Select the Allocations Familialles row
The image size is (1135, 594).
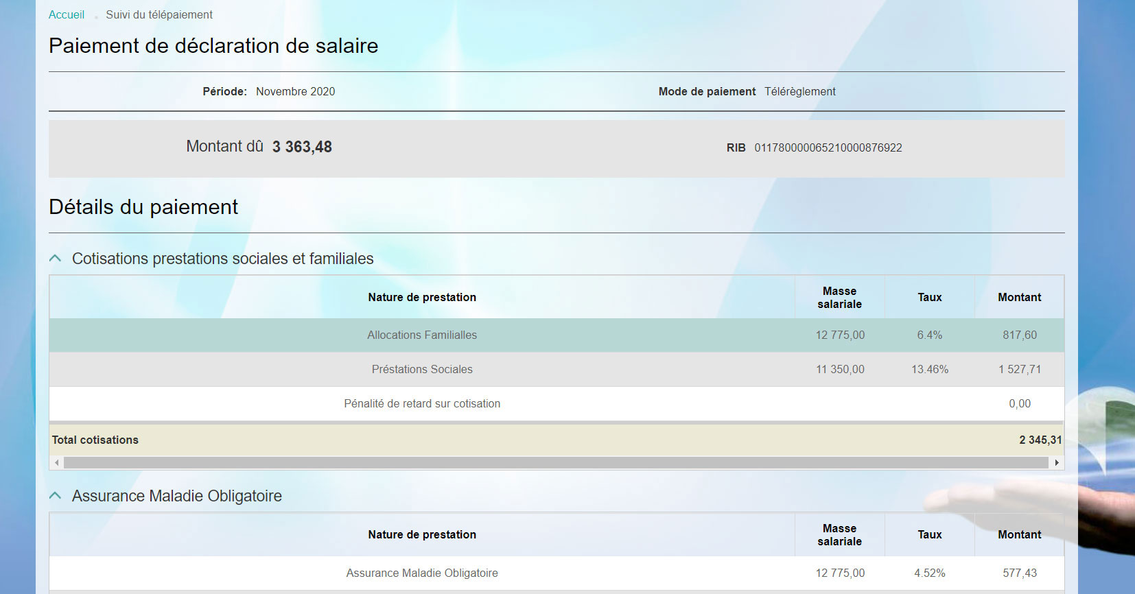[x=422, y=335]
